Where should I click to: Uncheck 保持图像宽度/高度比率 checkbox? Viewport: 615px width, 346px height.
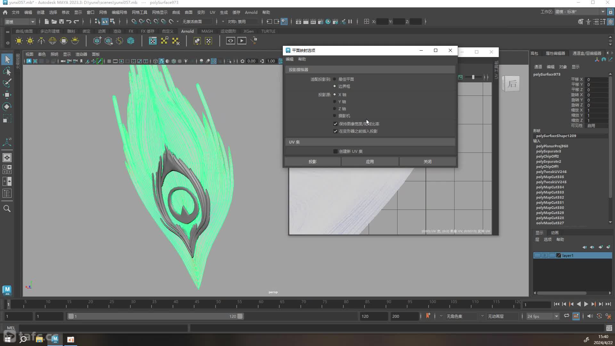point(335,124)
